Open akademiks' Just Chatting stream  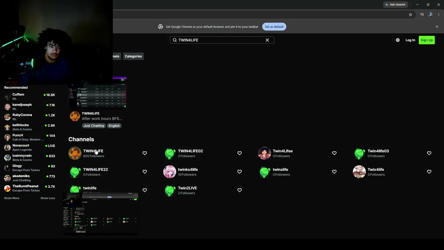29,178
